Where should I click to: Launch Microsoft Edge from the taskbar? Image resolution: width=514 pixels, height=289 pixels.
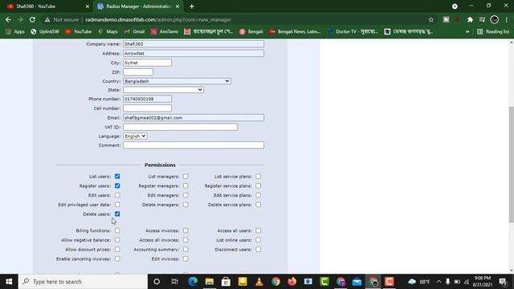pos(193,282)
